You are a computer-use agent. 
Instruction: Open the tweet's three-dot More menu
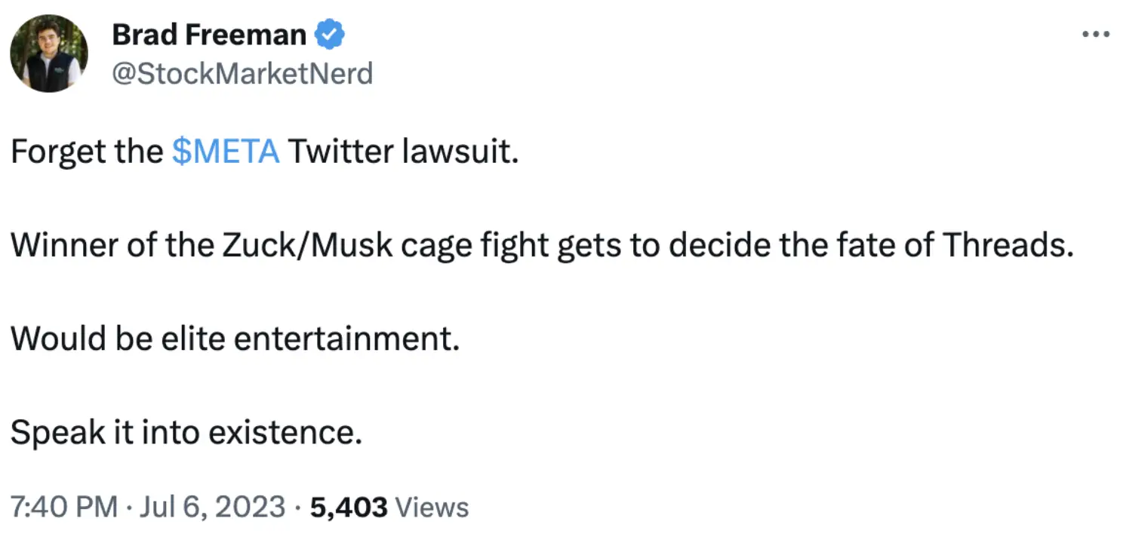[1097, 35]
